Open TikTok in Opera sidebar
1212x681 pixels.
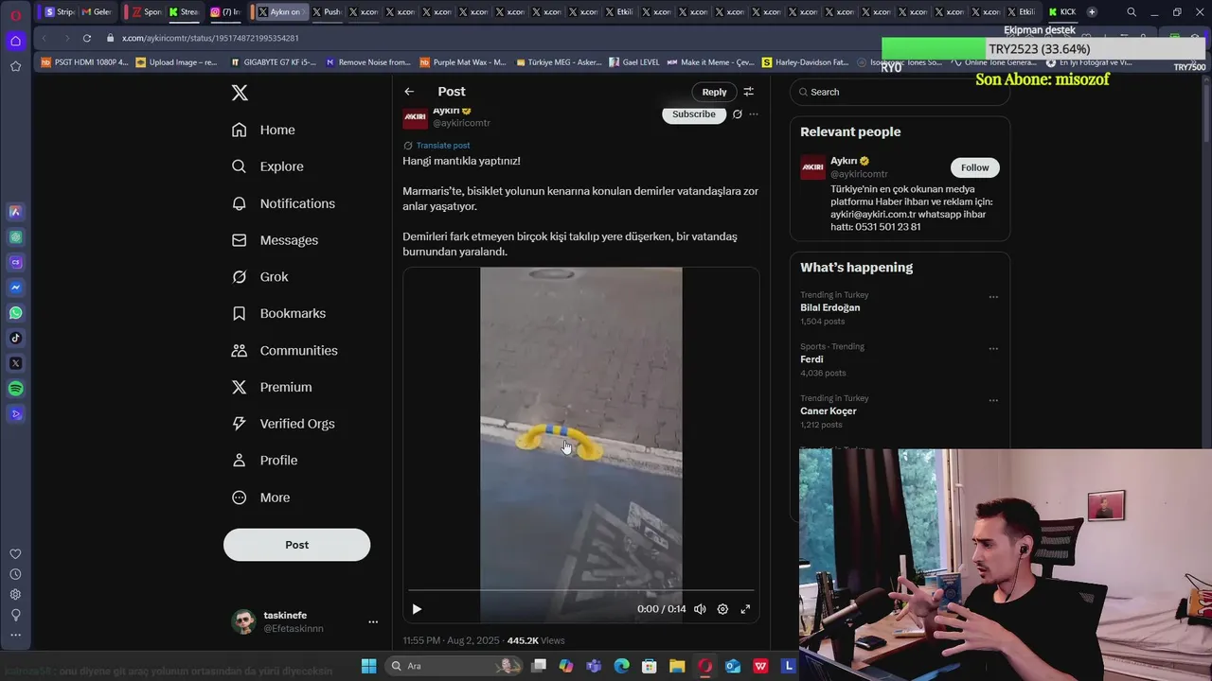click(x=15, y=338)
